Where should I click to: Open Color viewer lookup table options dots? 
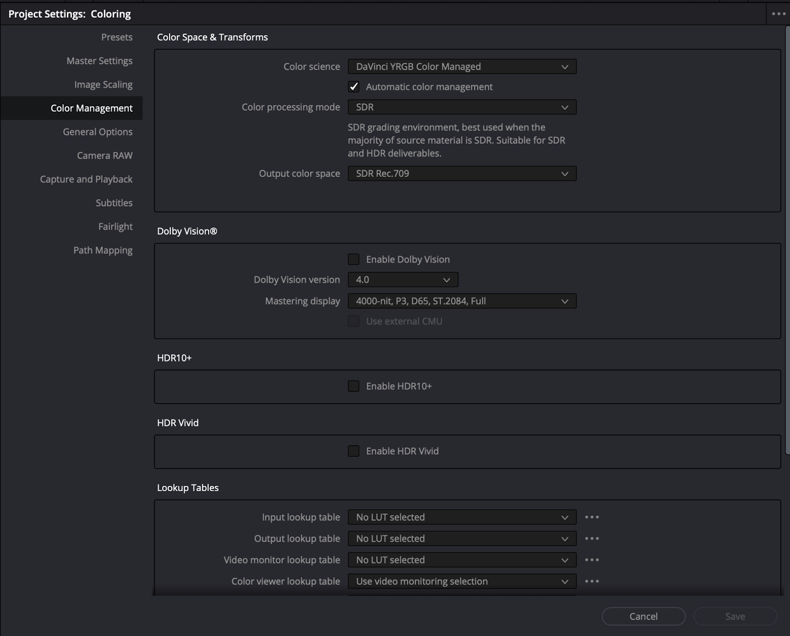(x=592, y=581)
